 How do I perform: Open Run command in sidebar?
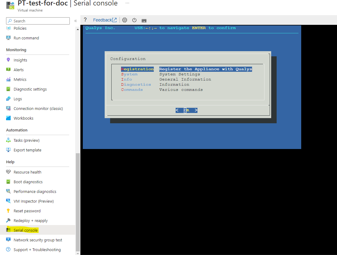(x=26, y=38)
